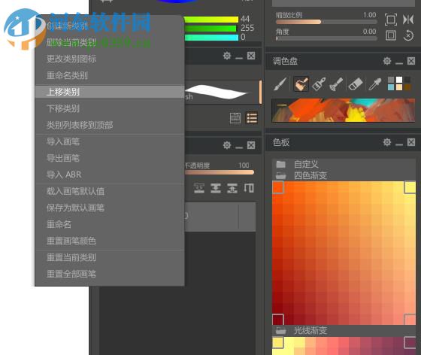
Task: Select the highlighted orange roller brush tool
Action: click(301, 83)
